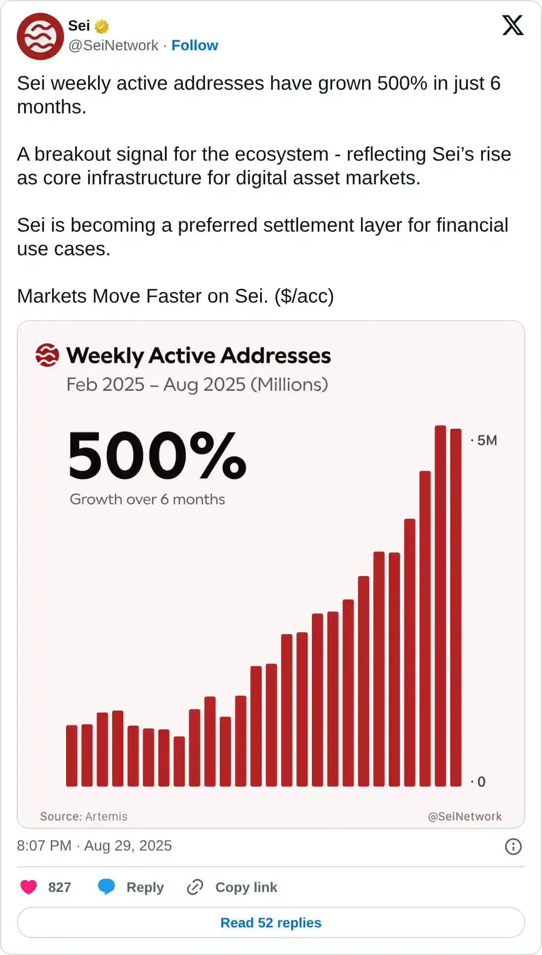Click the blue reply bubble icon
The width and height of the screenshot is (542, 955).
point(106,887)
